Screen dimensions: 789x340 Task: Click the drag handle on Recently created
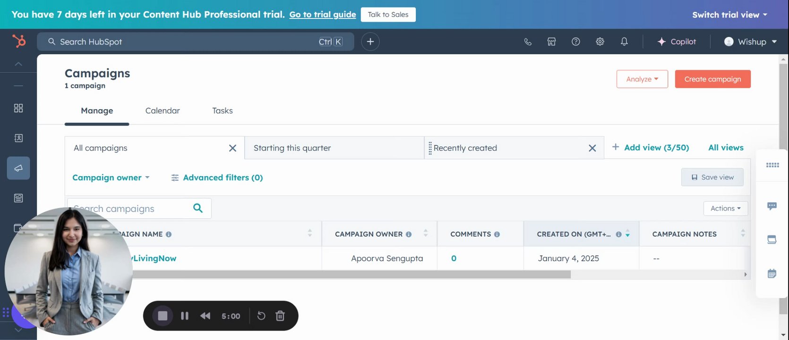click(430, 148)
